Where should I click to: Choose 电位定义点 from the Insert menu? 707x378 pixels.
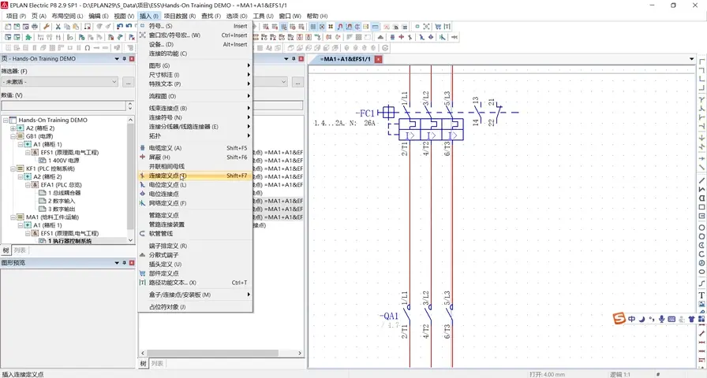(x=195, y=184)
